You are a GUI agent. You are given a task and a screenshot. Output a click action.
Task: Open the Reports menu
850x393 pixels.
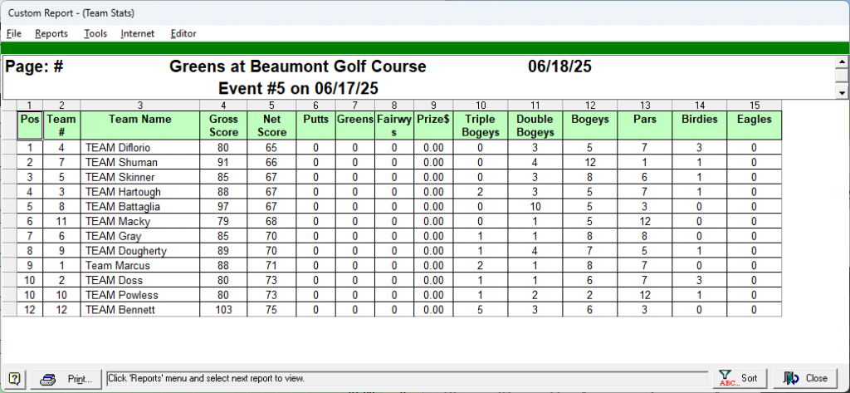pyautogui.click(x=51, y=33)
